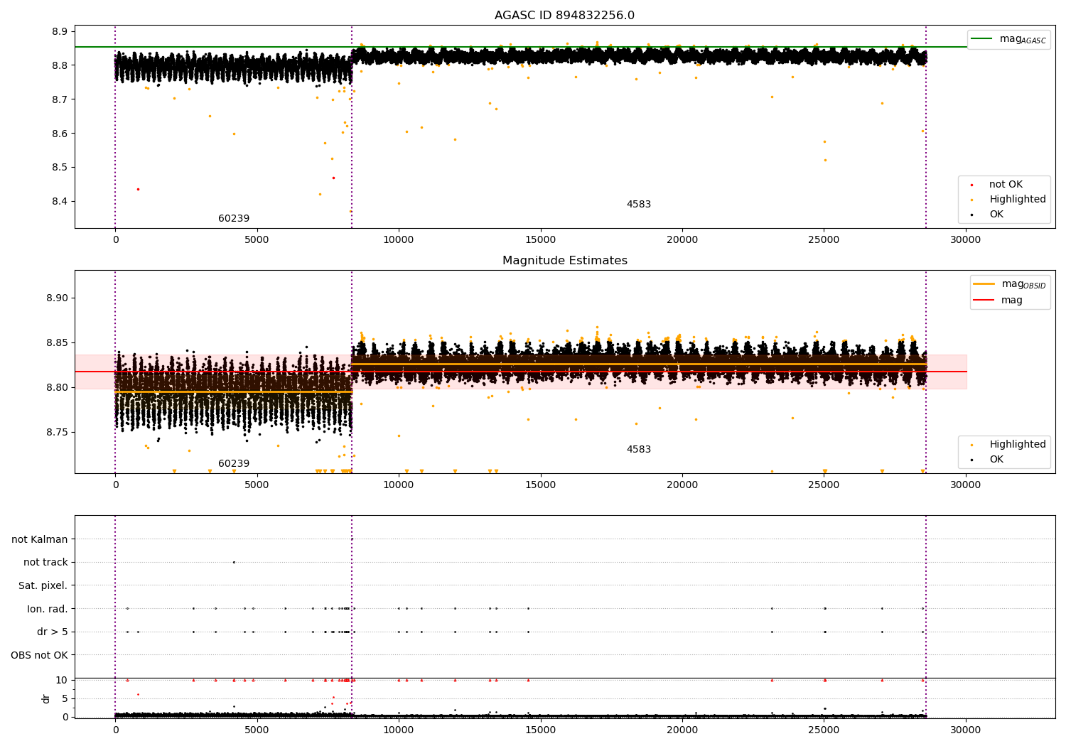
Task: Click the 5000 x-tick of the bottom plot
Action: 257,730
